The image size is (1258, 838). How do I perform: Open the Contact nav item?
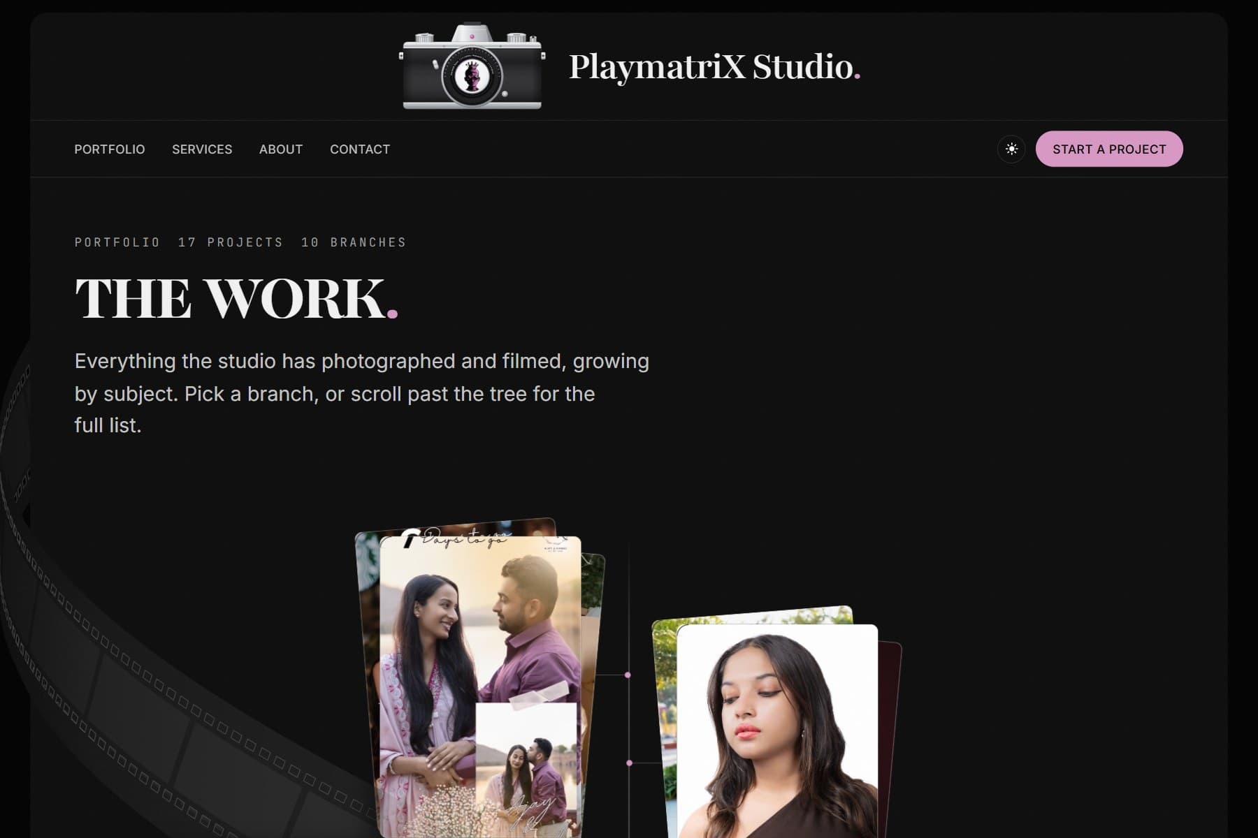click(360, 149)
